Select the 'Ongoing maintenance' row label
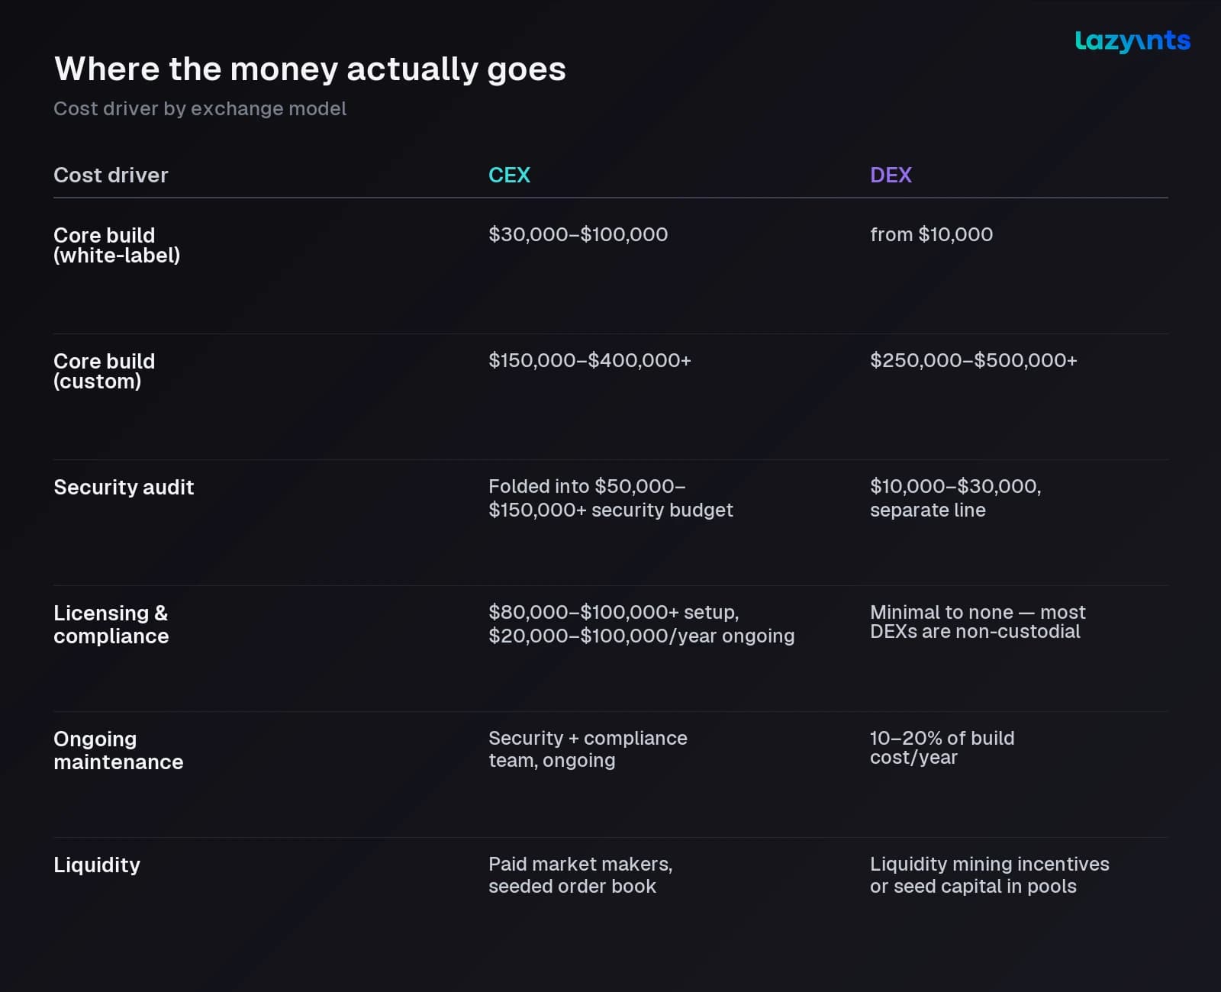Viewport: 1221px width, 992px height. (x=118, y=750)
